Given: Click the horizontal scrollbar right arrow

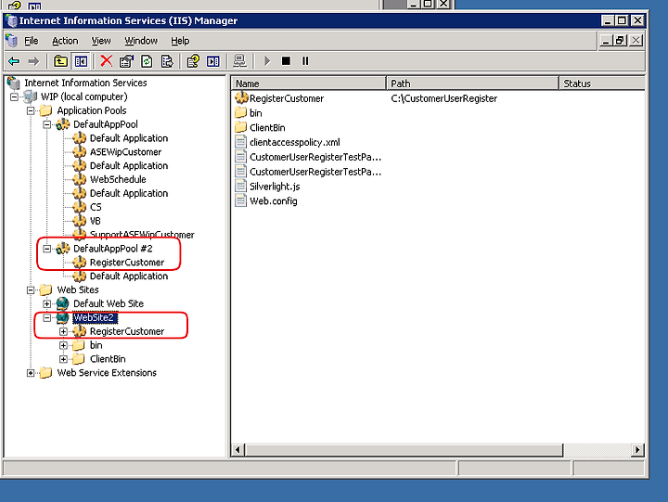Looking at the screenshot, I should [x=637, y=450].
